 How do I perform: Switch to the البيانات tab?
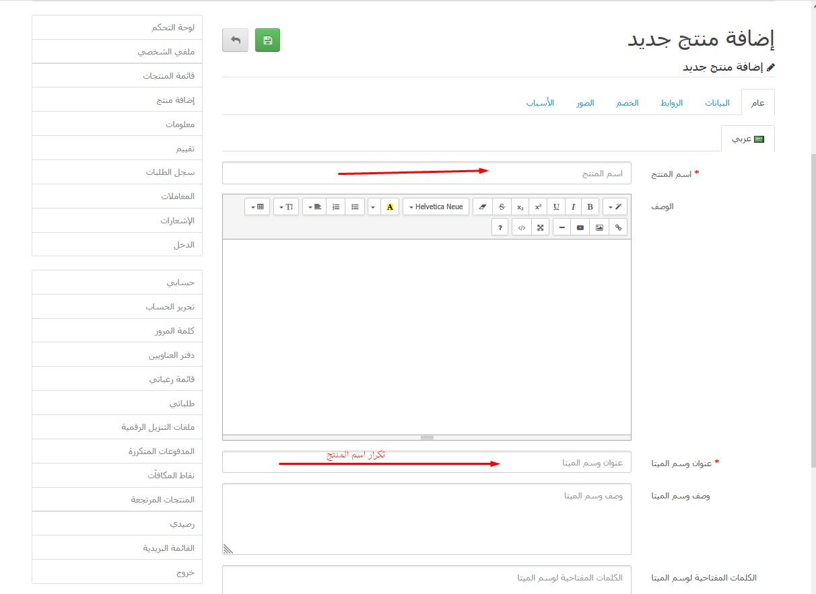coord(718,103)
